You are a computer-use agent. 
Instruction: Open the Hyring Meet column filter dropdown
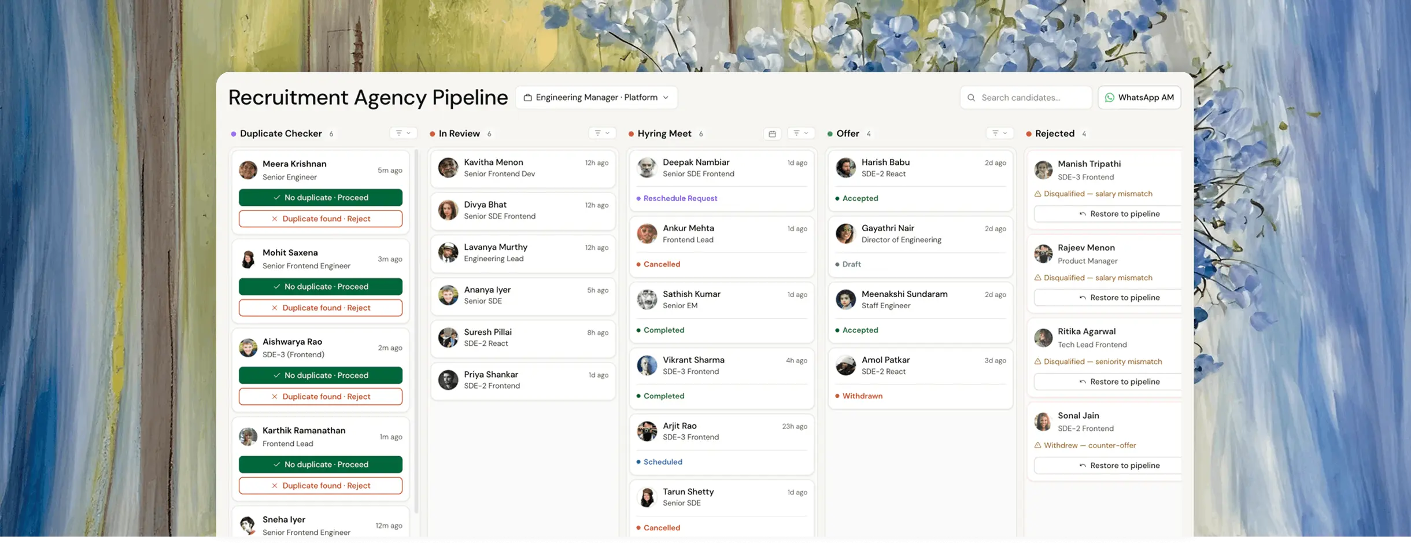801,133
